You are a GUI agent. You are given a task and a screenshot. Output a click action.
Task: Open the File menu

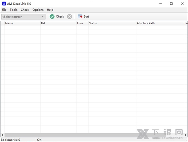tap(4, 10)
